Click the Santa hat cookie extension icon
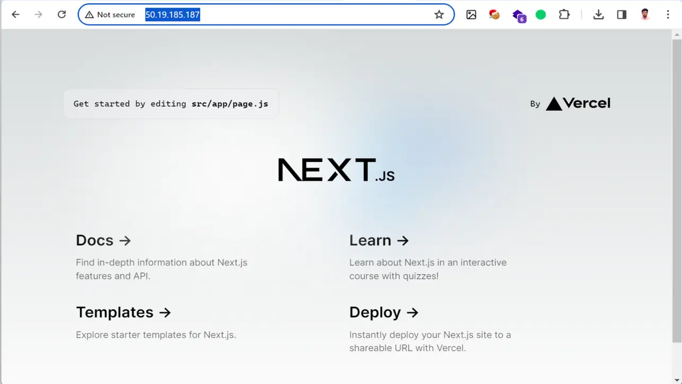The image size is (682, 384). (x=495, y=15)
